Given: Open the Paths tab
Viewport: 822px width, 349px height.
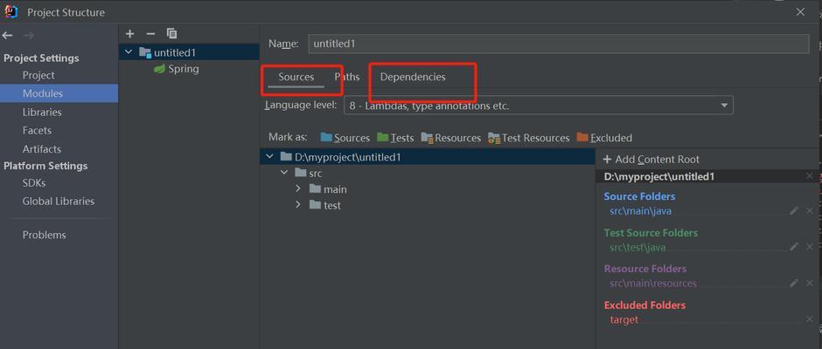Looking at the screenshot, I should click(347, 77).
